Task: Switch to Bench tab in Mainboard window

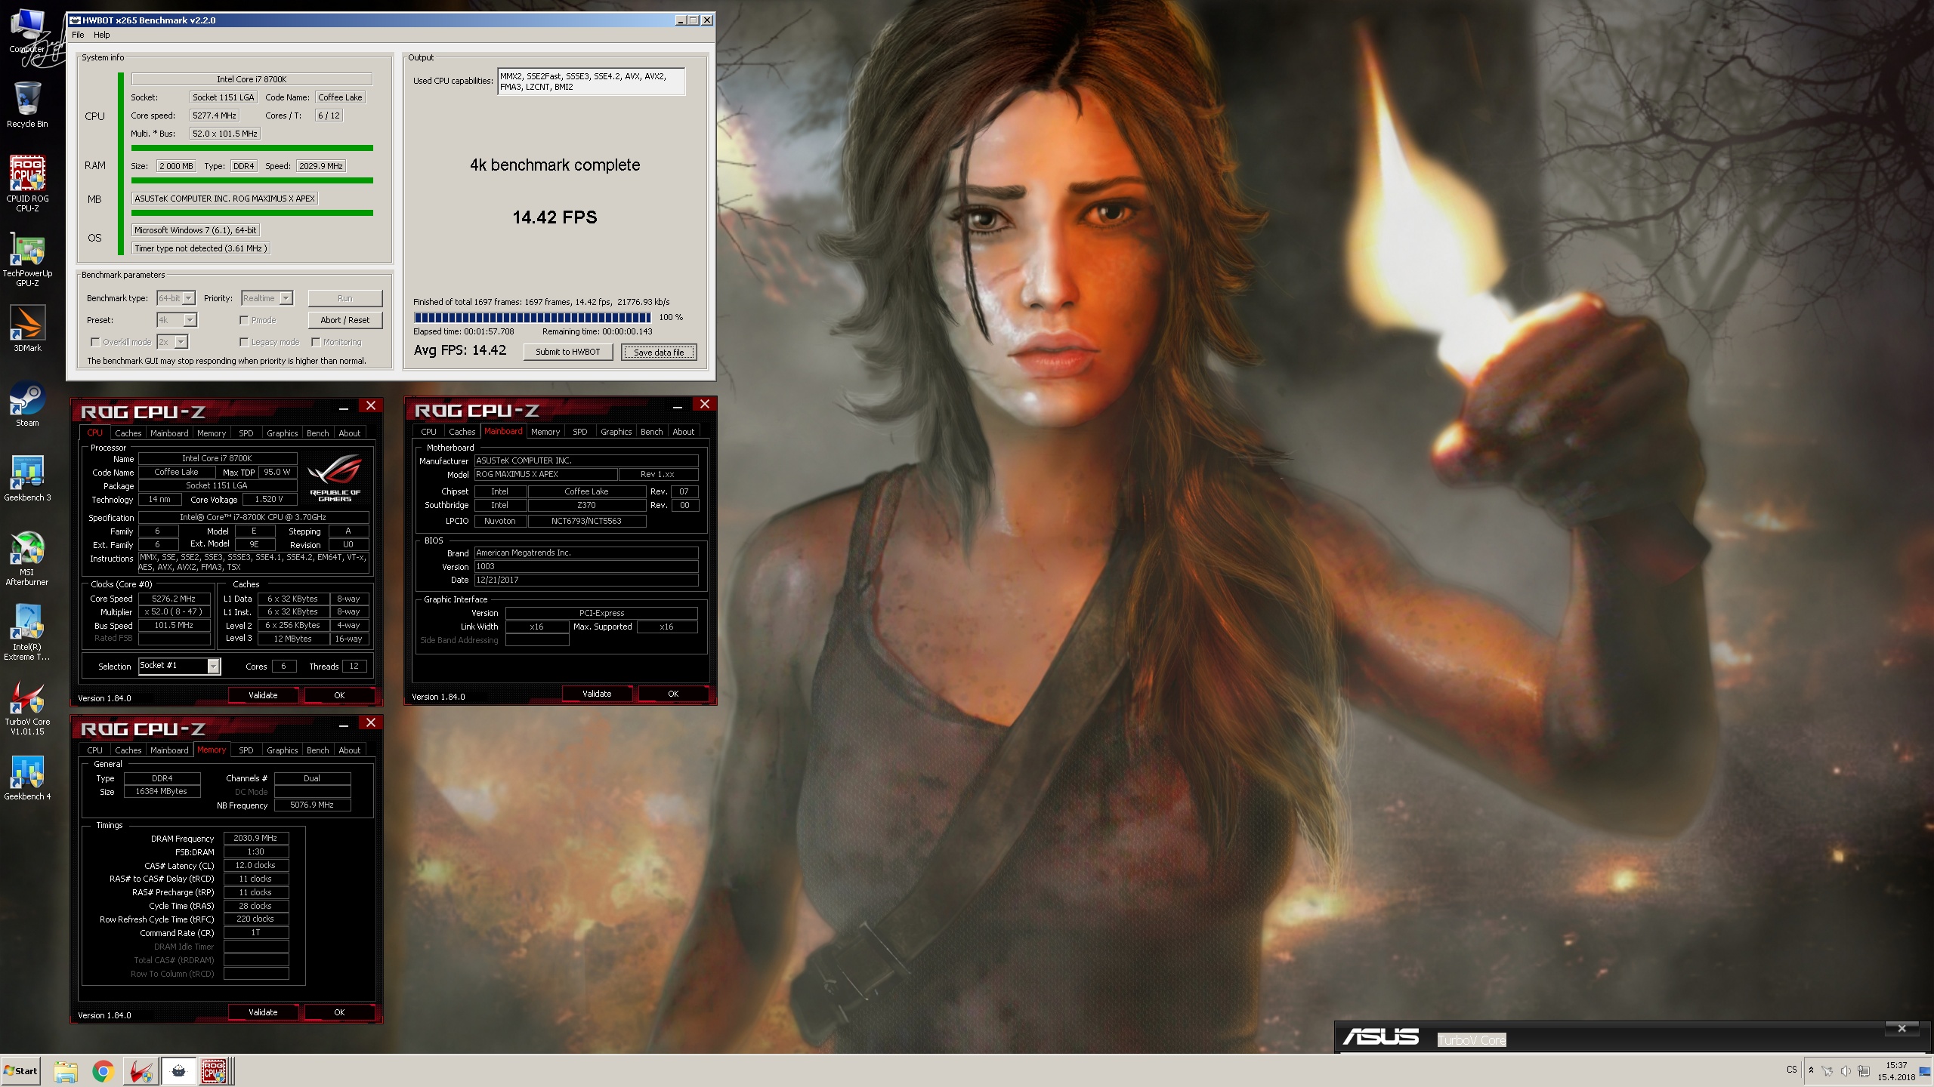Action: (651, 432)
